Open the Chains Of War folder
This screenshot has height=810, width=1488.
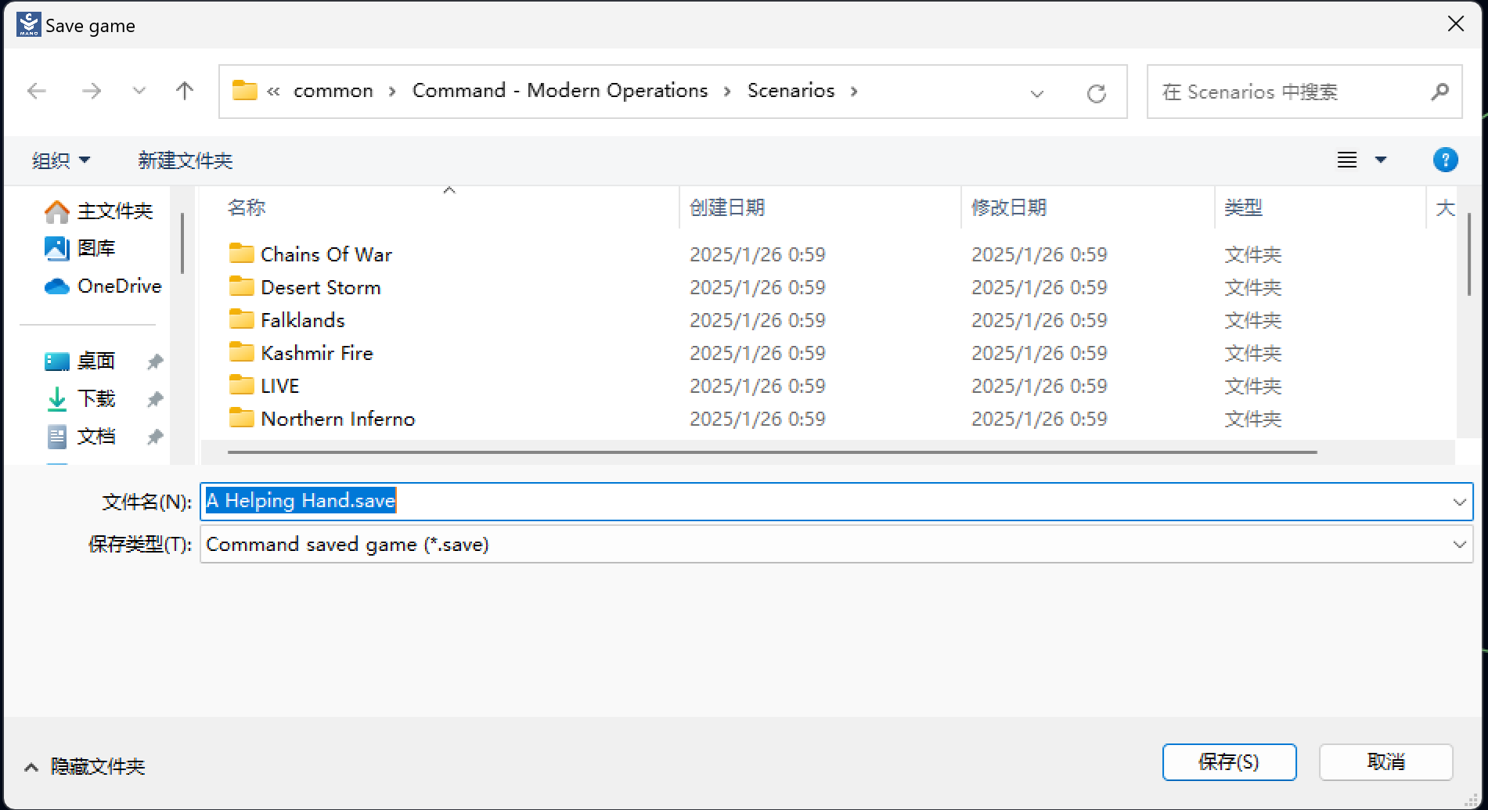[326, 254]
